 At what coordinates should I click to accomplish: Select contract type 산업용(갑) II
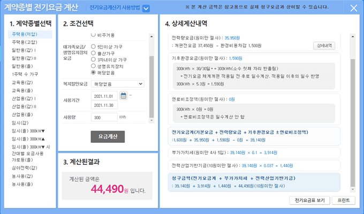24,106
